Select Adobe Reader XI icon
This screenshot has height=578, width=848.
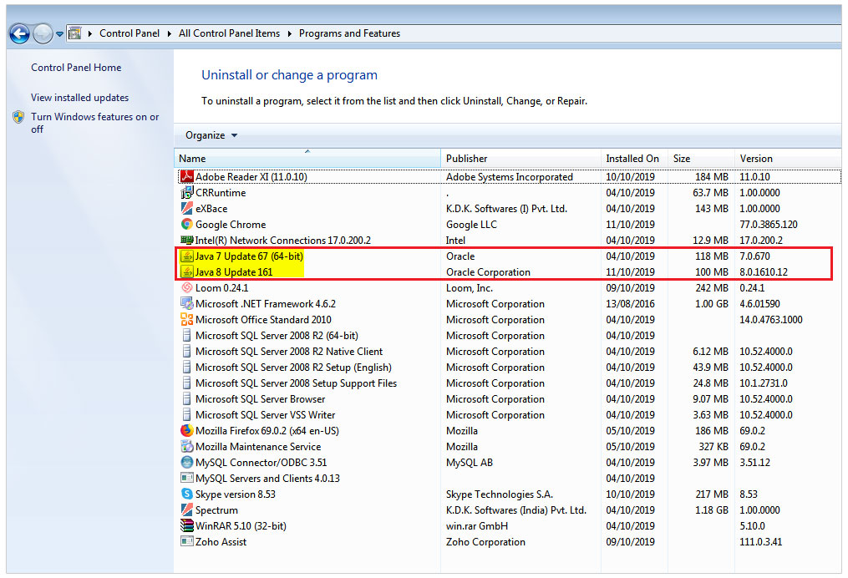tap(186, 177)
